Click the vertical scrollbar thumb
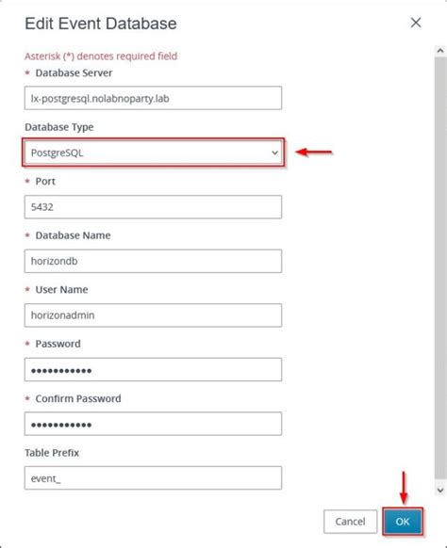 [x=440, y=267]
